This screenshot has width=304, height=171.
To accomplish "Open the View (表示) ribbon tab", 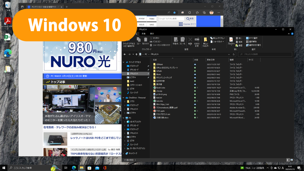I will pos(152,34).
